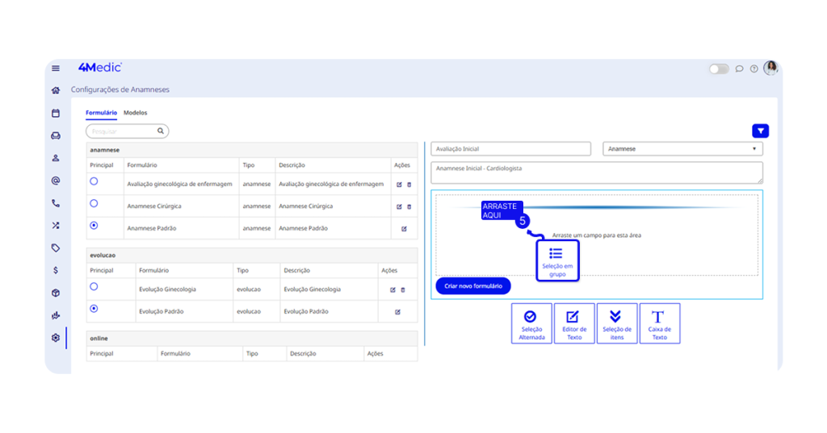Click the phone icon in sidebar

tap(56, 203)
